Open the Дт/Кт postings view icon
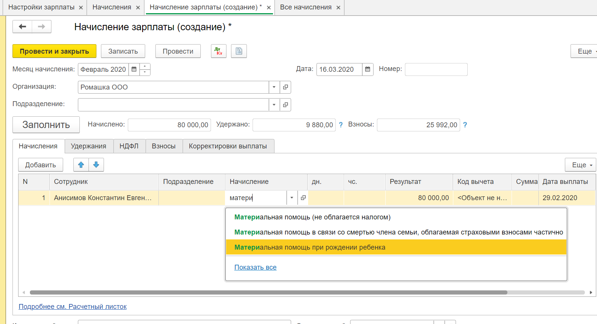The height and width of the screenshot is (324, 597). point(219,51)
